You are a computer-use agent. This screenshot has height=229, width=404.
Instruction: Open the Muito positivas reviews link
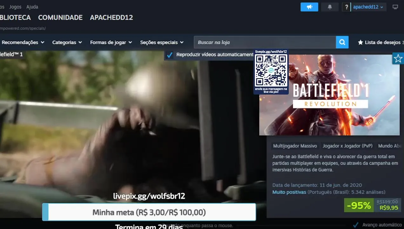(289, 192)
